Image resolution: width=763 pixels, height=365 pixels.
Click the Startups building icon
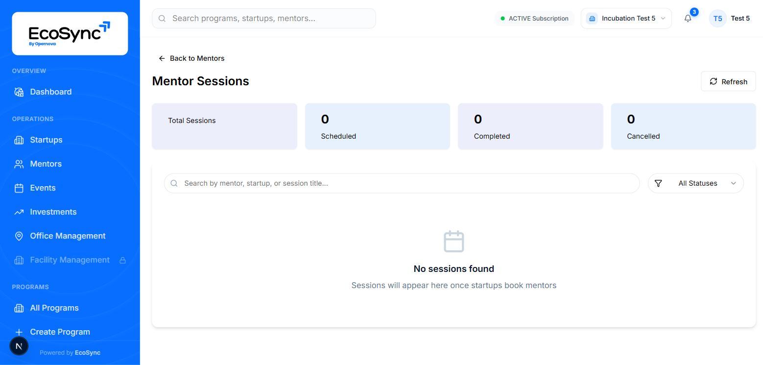pyautogui.click(x=19, y=140)
